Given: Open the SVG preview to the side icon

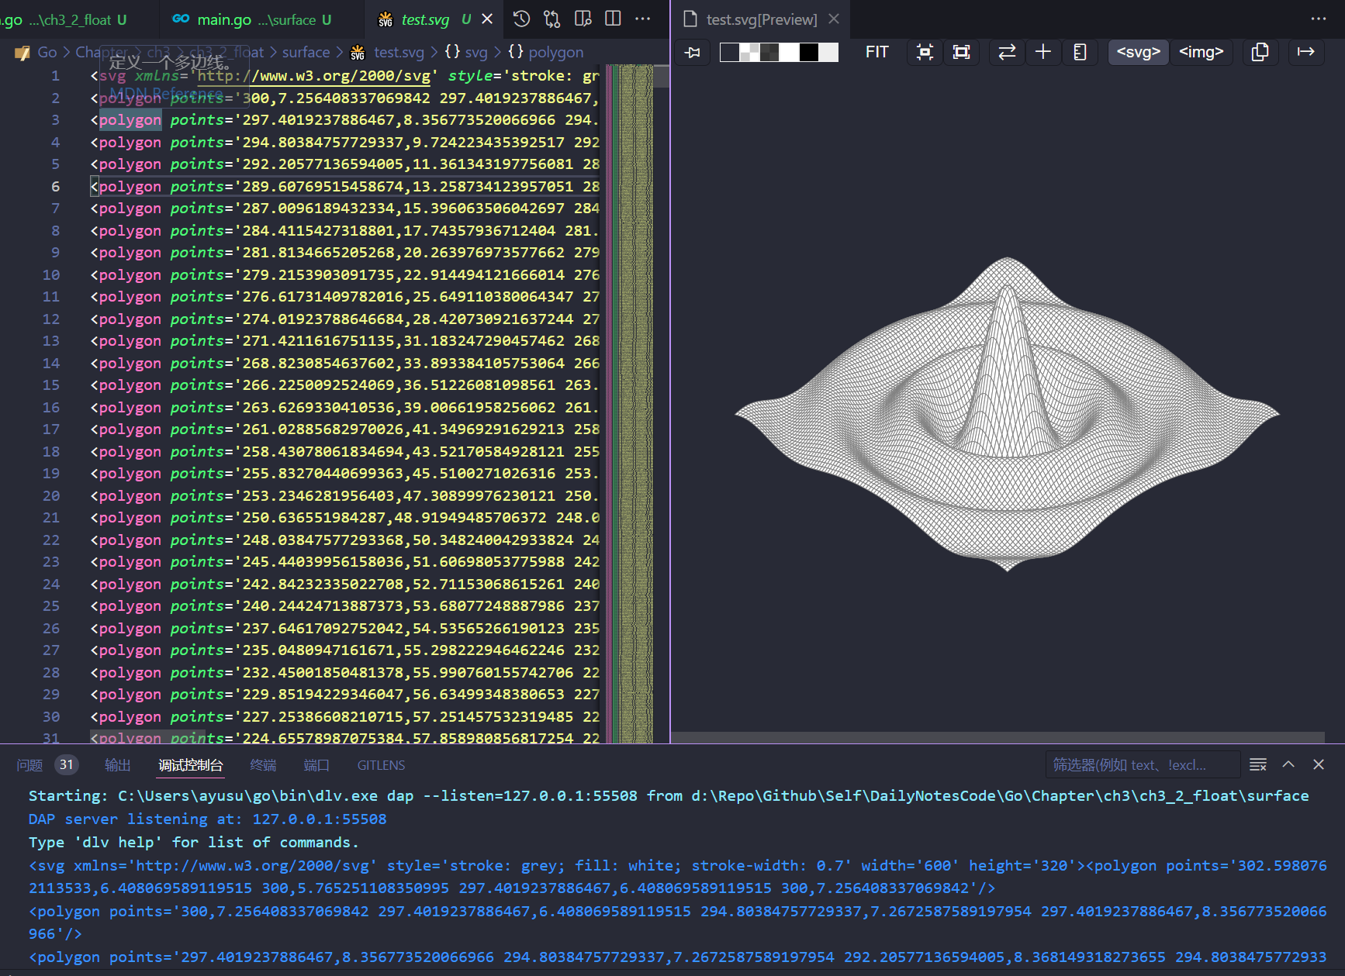Looking at the screenshot, I should tap(583, 19).
